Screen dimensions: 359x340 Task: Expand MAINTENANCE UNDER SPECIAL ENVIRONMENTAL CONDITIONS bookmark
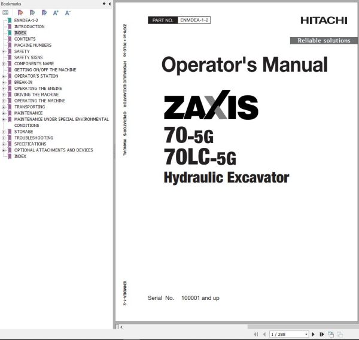click(4, 120)
